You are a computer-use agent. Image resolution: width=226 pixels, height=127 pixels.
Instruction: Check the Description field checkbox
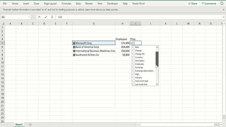click(x=133, y=60)
